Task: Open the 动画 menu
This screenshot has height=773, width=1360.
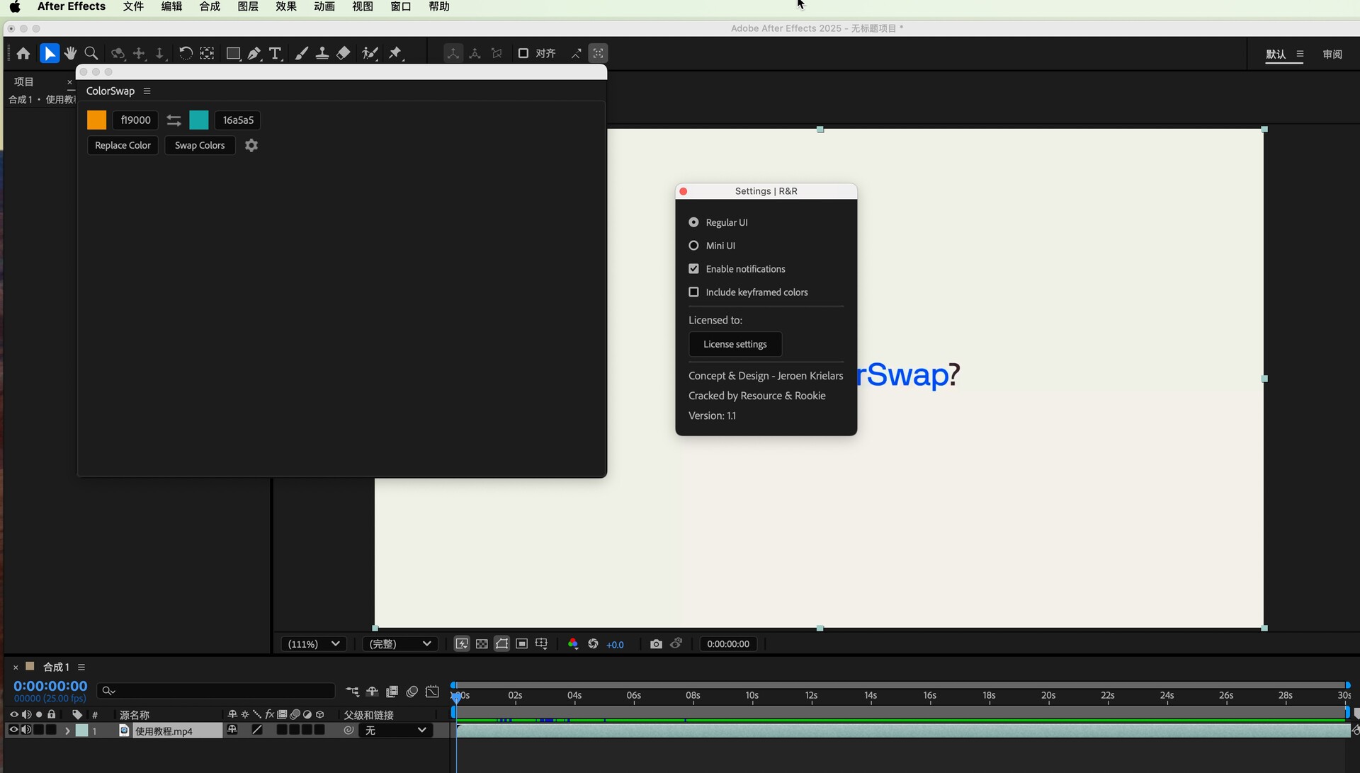Action: point(324,6)
